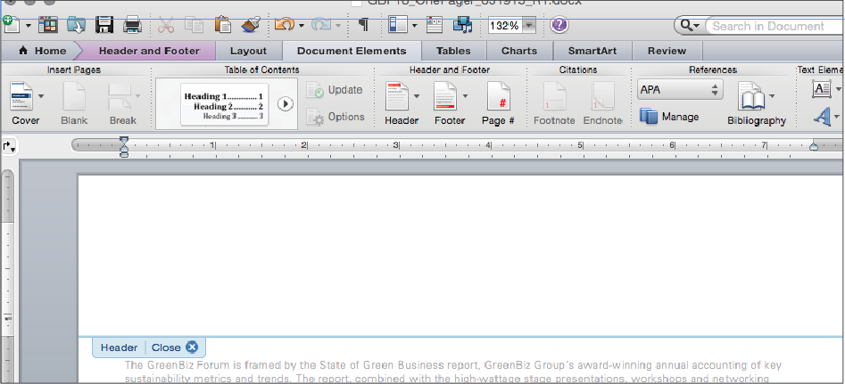The height and width of the screenshot is (384, 845).
Task: Insert a Blank page
Action: (74, 104)
